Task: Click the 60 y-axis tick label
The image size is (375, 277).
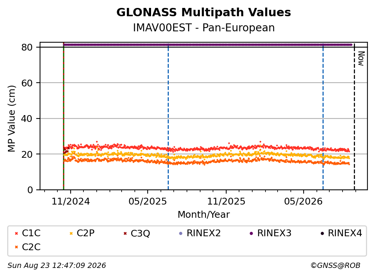Action: (x=27, y=83)
